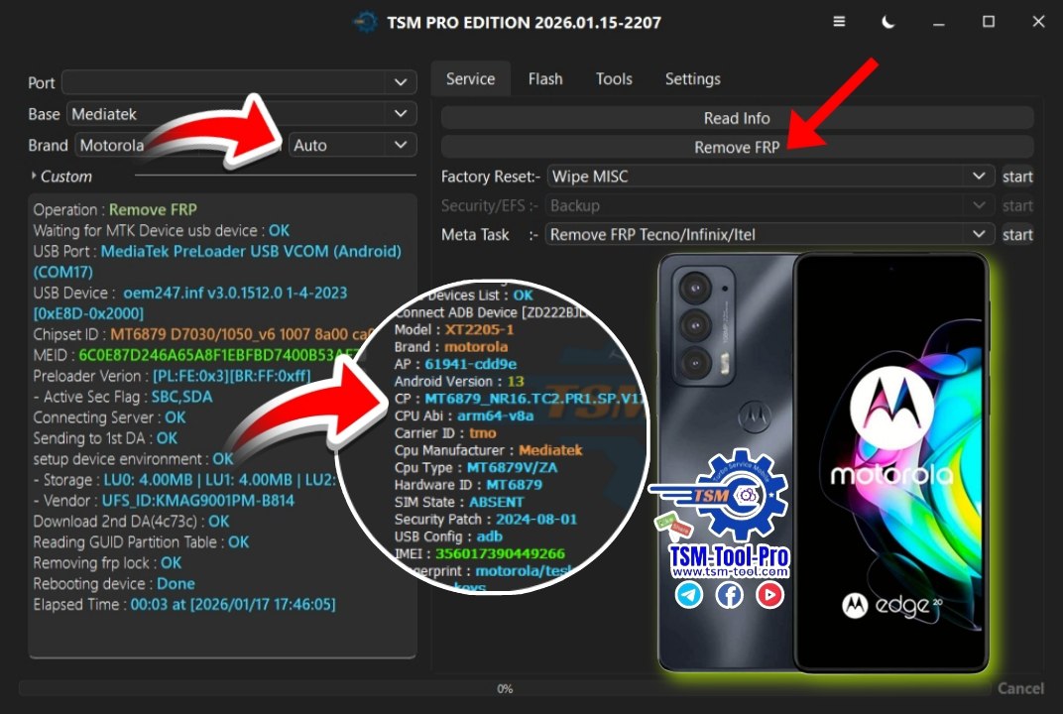The height and width of the screenshot is (714, 1063).
Task: Maximize the TSM window
Action: coord(989,22)
